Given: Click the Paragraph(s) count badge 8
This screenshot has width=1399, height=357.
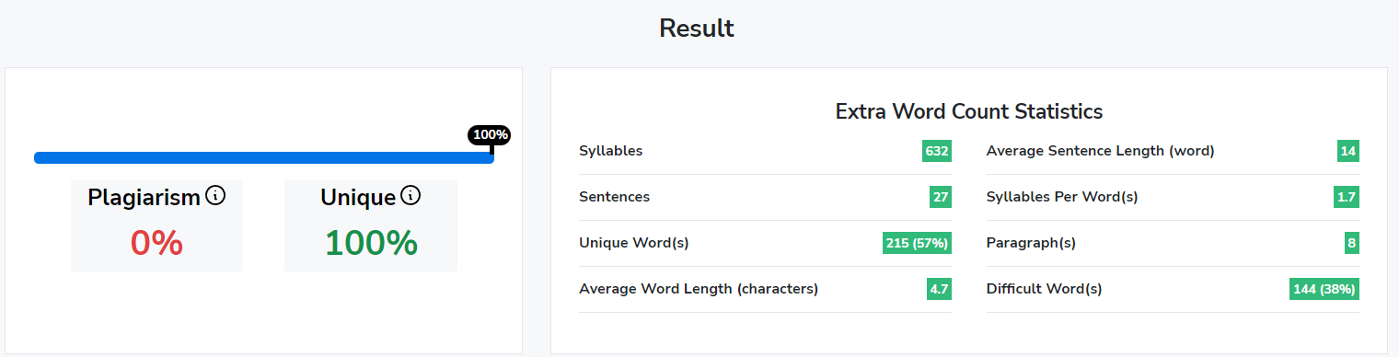Looking at the screenshot, I should tap(1352, 243).
